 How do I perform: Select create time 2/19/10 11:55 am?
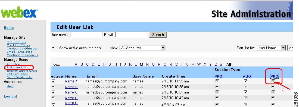[x=175, y=81]
